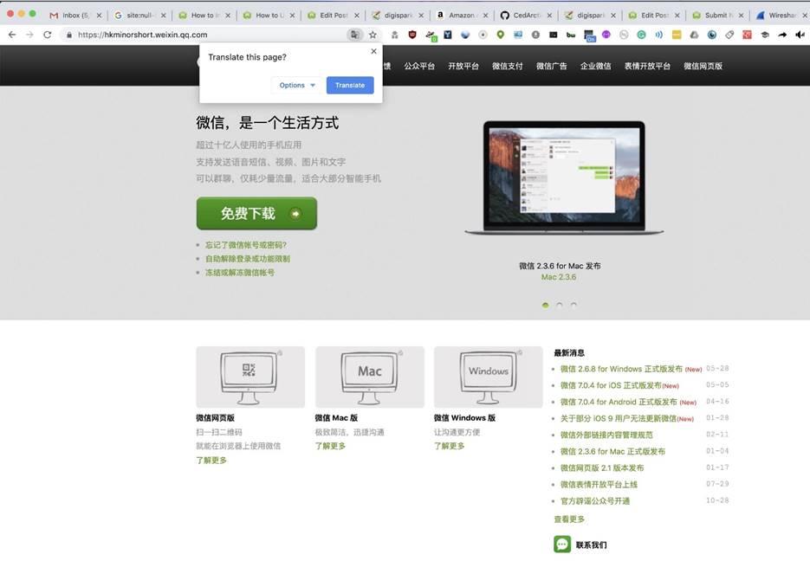810x561 pixels.
Task: Click the translate icon in address bar
Action: pyautogui.click(x=354, y=35)
